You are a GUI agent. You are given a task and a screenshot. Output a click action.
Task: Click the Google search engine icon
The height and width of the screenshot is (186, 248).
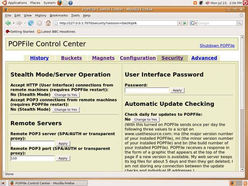click(192, 23)
